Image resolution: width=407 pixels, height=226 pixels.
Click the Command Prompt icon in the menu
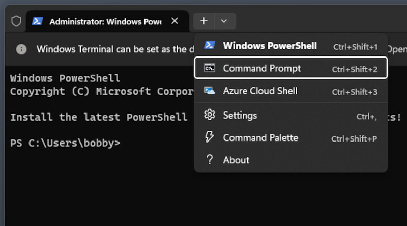click(x=209, y=68)
